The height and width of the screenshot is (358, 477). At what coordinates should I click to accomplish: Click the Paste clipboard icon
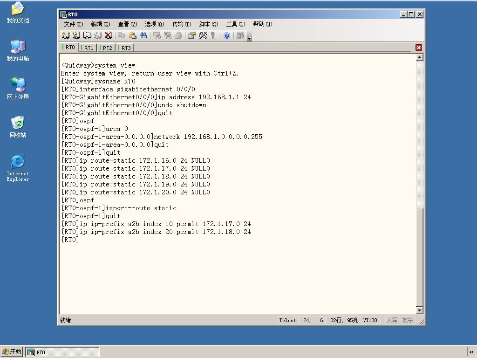(132, 35)
